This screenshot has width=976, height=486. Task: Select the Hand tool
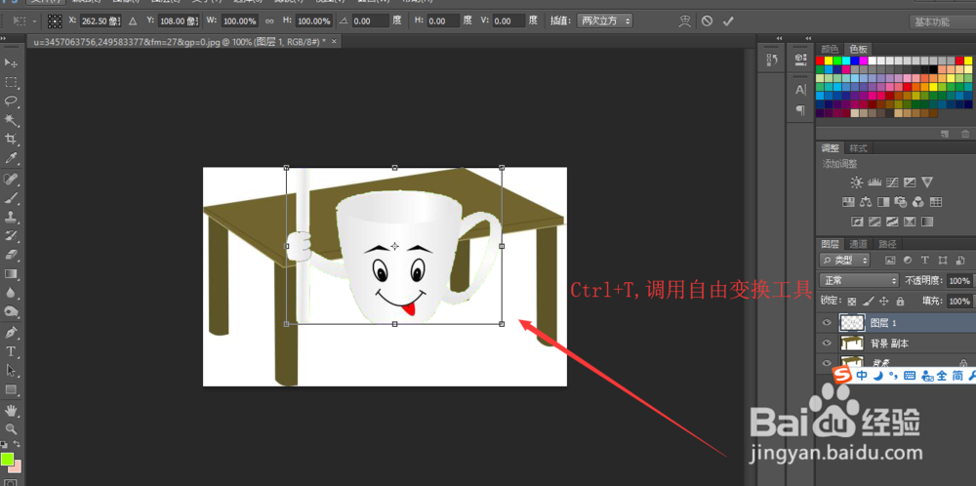(x=11, y=410)
